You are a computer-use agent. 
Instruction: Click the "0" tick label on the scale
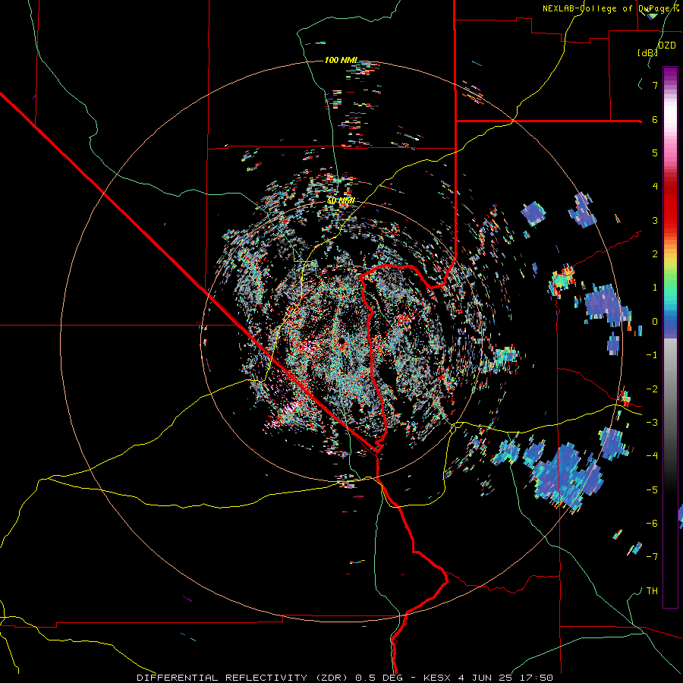[x=655, y=322]
